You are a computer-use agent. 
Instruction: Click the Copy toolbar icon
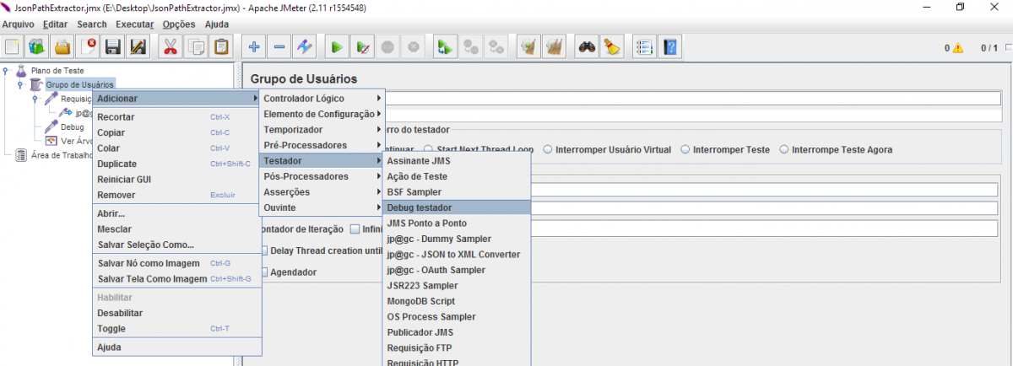pos(196,47)
